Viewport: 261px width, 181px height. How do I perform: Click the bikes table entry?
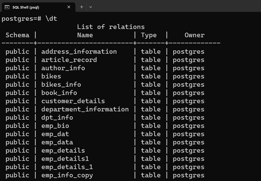51,76
